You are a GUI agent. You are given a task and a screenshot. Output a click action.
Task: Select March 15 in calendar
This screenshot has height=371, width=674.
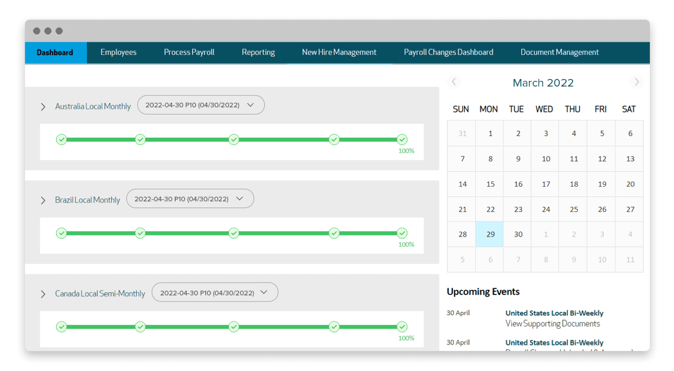[490, 184]
